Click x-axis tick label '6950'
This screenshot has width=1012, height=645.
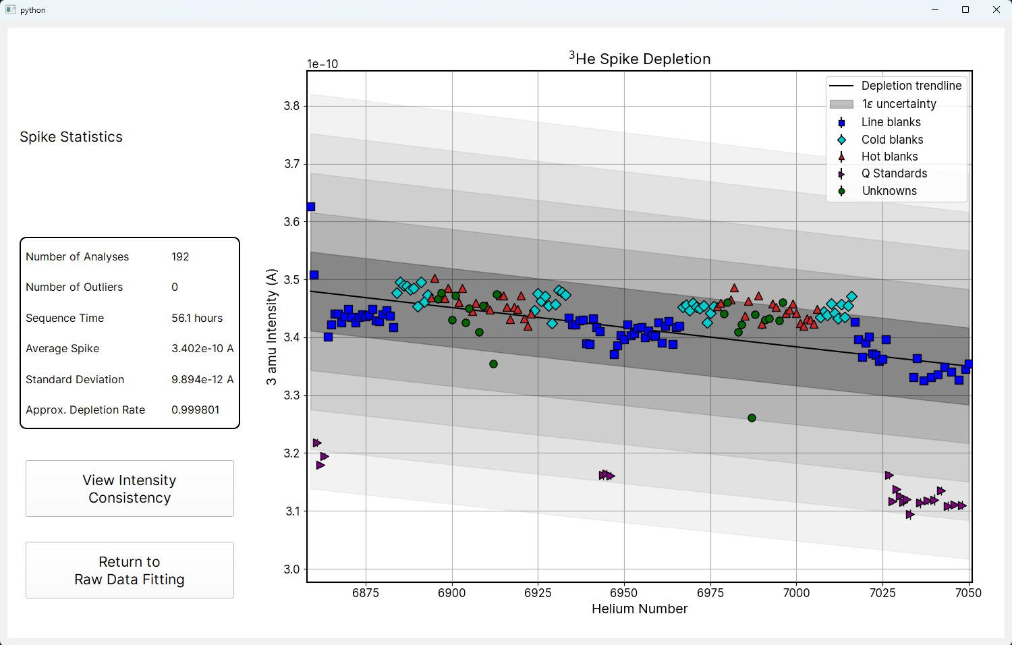(x=624, y=593)
